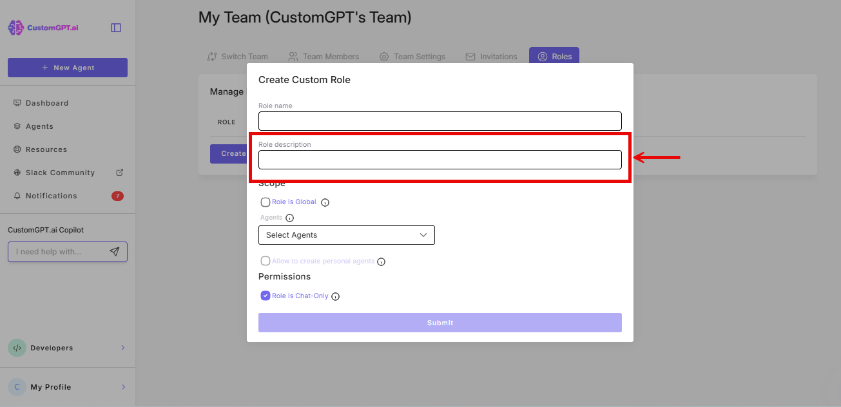This screenshot has width=841, height=407.
Task: Select Agents in the sidebar
Action: pyautogui.click(x=40, y=126)
